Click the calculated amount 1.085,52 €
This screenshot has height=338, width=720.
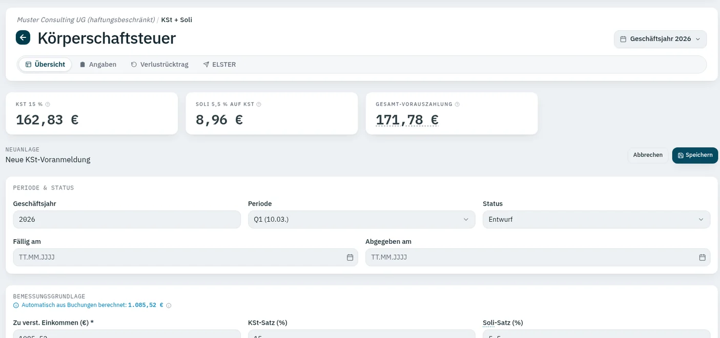[x=146, y=305]
